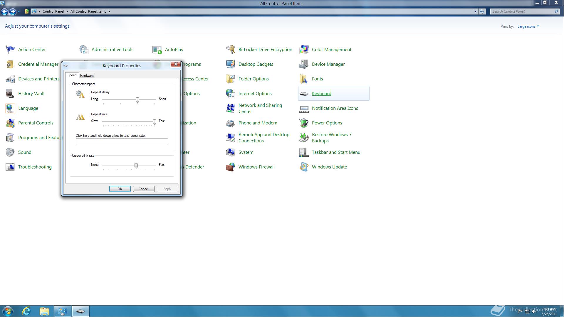The height and width of the screenshot is (317, 564).
Task: Open the Devices and Printers icon
Action: point(10,79)
